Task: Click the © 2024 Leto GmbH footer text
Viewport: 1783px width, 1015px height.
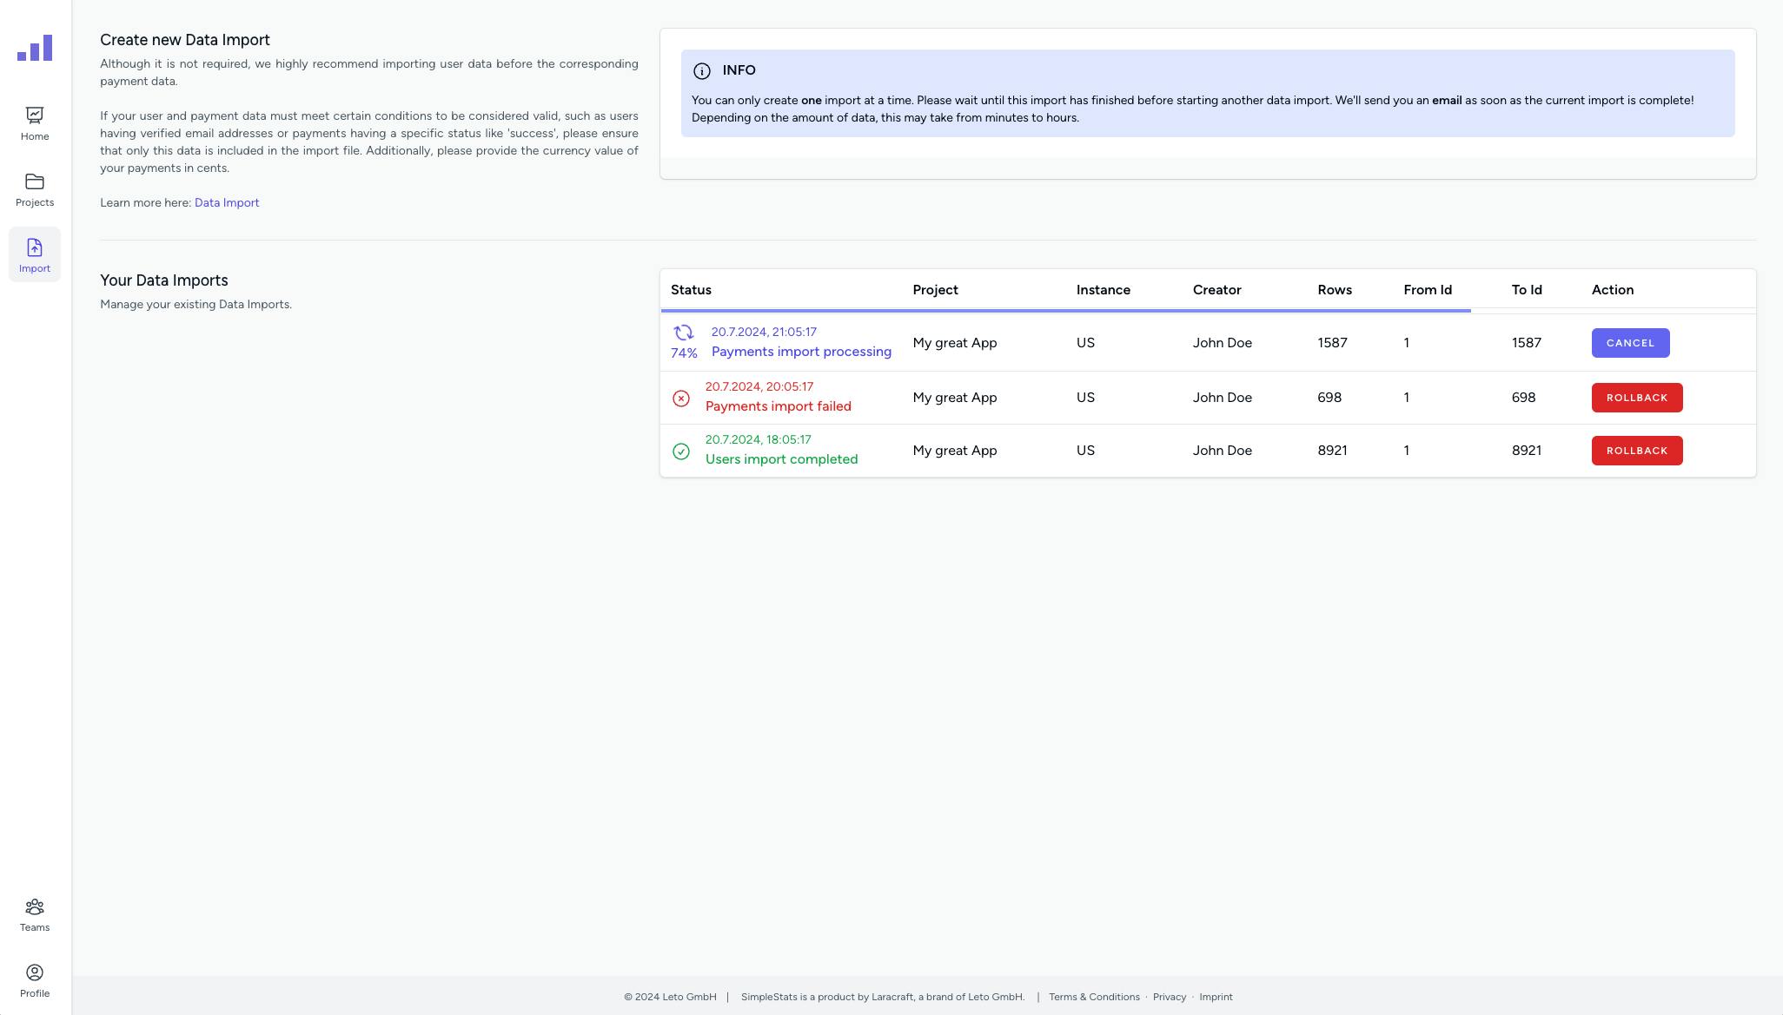Action: coord(670,997)
